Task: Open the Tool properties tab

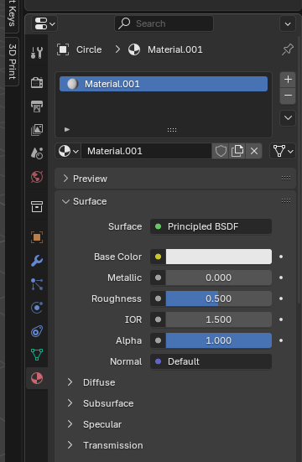Action: 37,53
